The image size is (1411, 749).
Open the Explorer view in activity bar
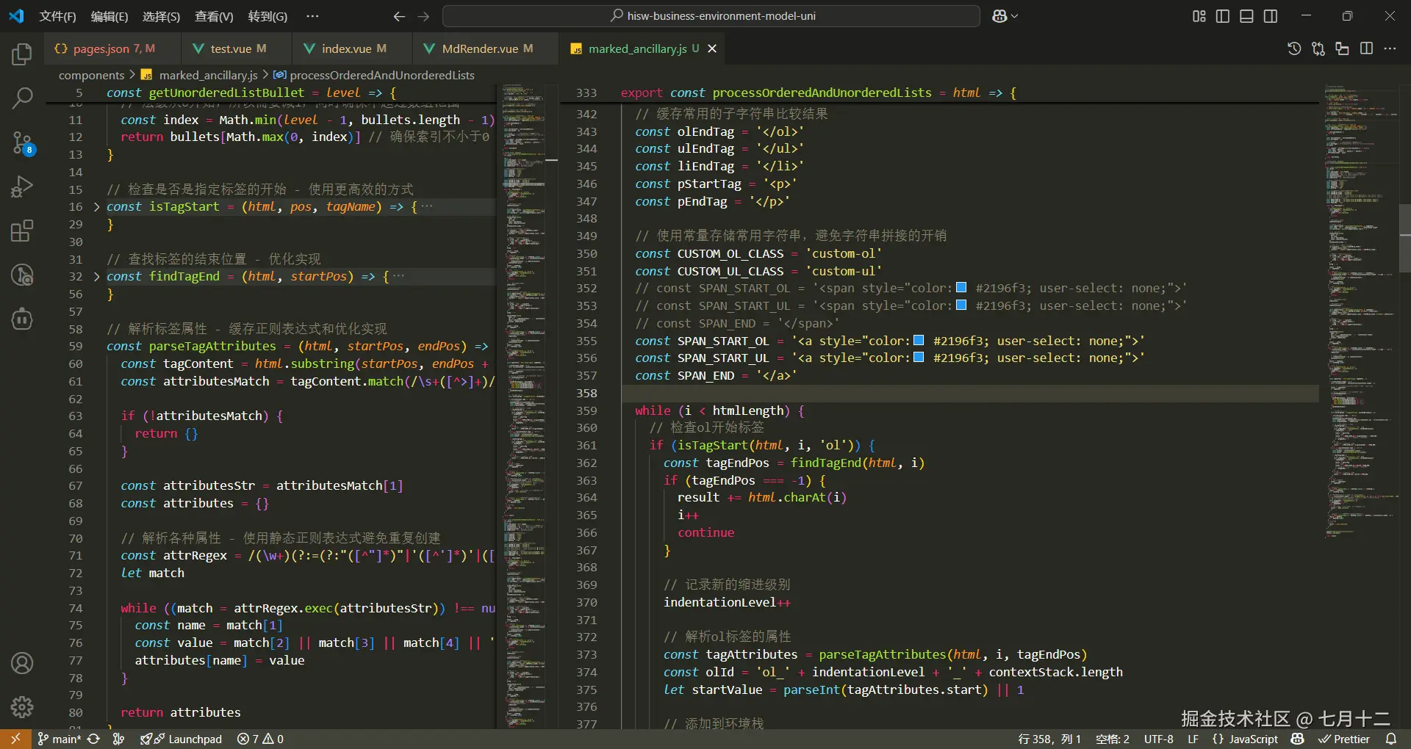[22, 54]
